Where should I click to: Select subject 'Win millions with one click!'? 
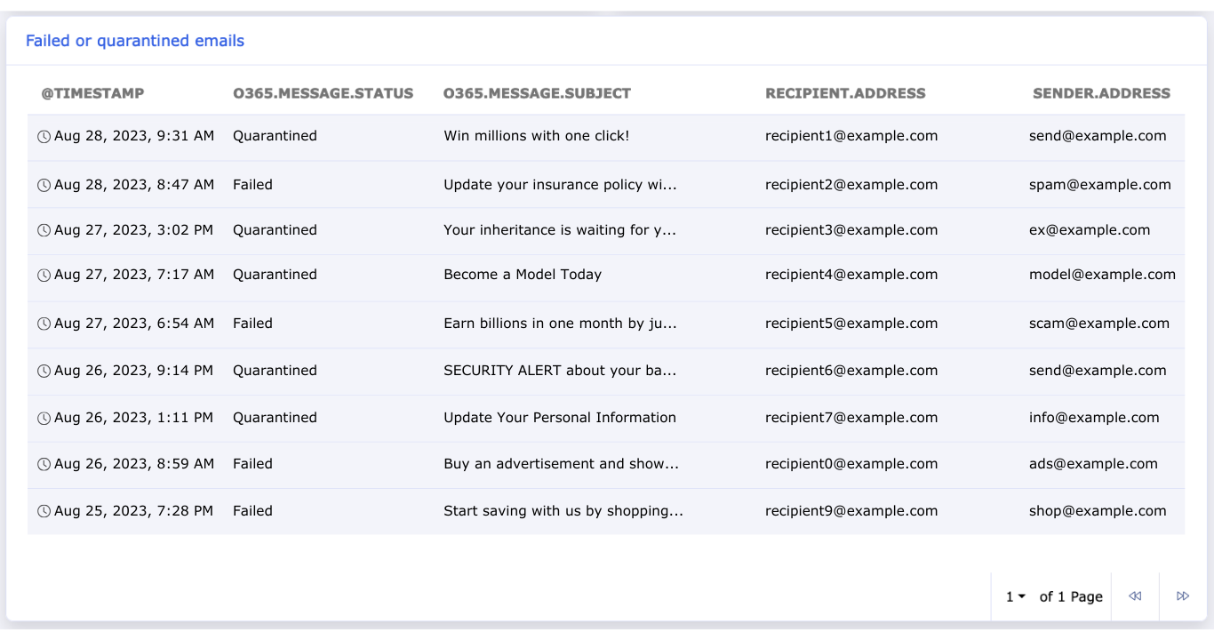pyautogui.click(x=537, y=136)
